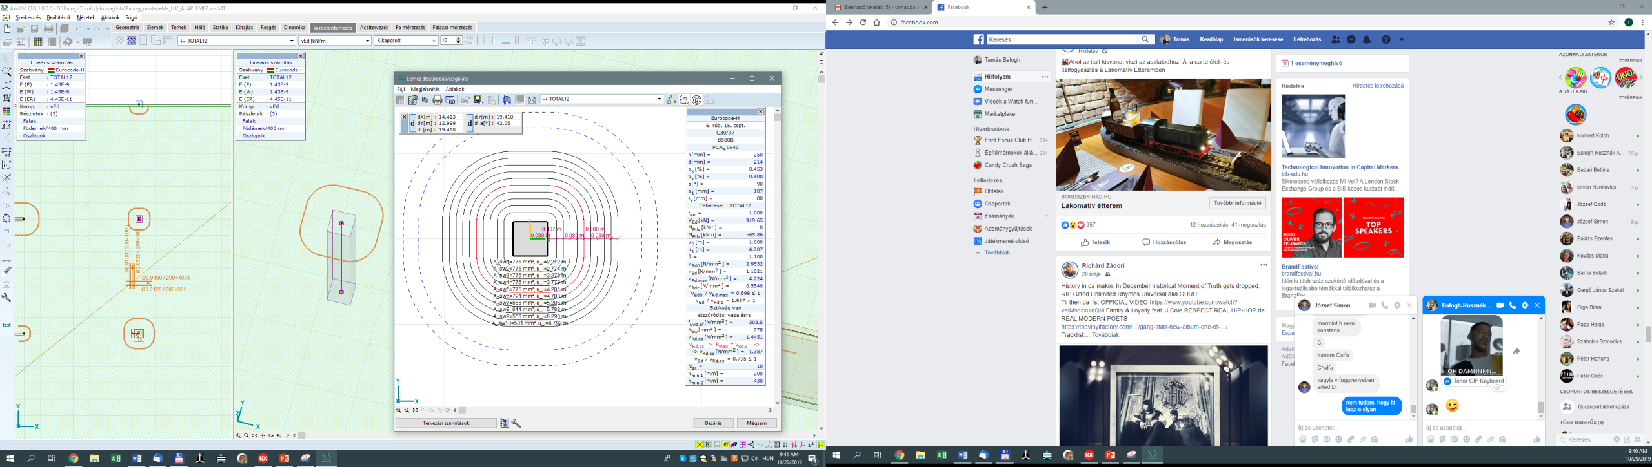Click the wrench settings icon beside Tervezési számítások
1652x467 pixels.
[x=516, y=423]
